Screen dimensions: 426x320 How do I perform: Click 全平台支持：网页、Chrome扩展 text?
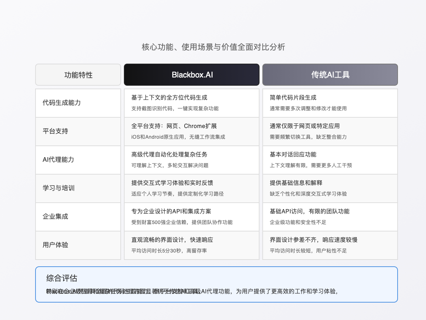click(x=174, y=126)
